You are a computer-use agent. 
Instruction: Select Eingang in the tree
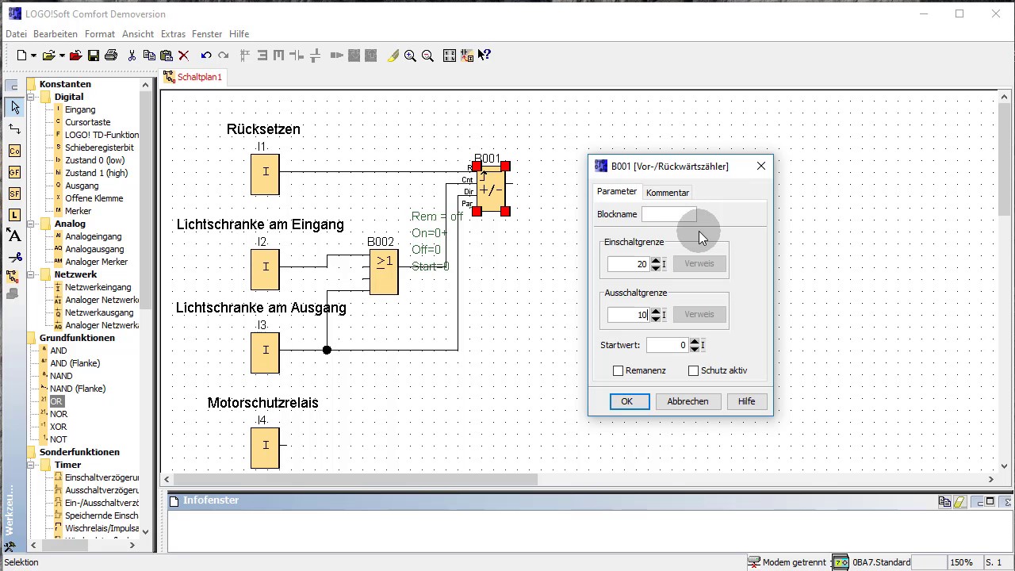pos(80,109)
